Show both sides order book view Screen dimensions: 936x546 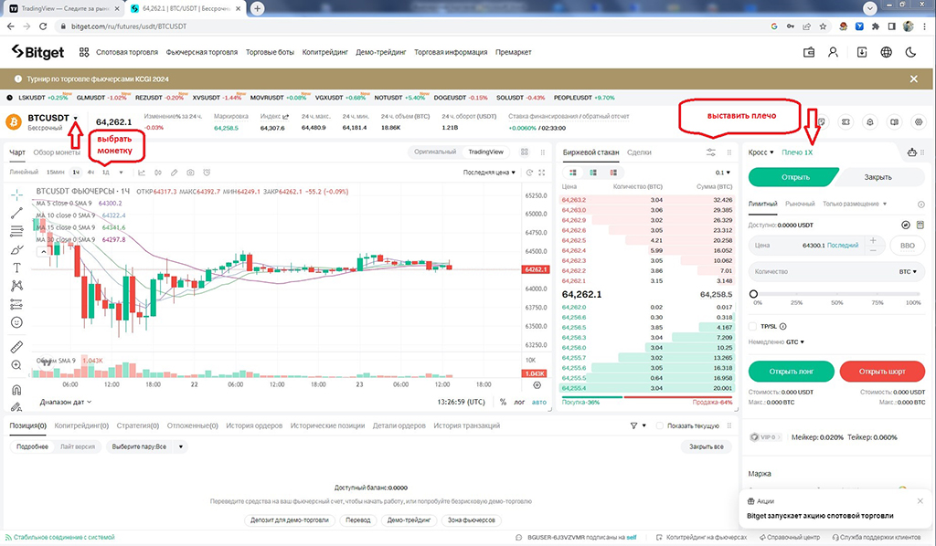tap(573, 173)
